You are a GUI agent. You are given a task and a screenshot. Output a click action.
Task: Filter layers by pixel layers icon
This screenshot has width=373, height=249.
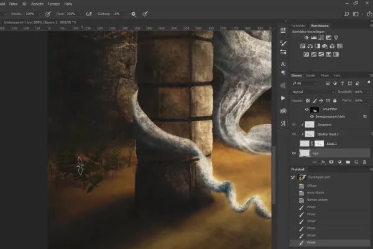328,83
